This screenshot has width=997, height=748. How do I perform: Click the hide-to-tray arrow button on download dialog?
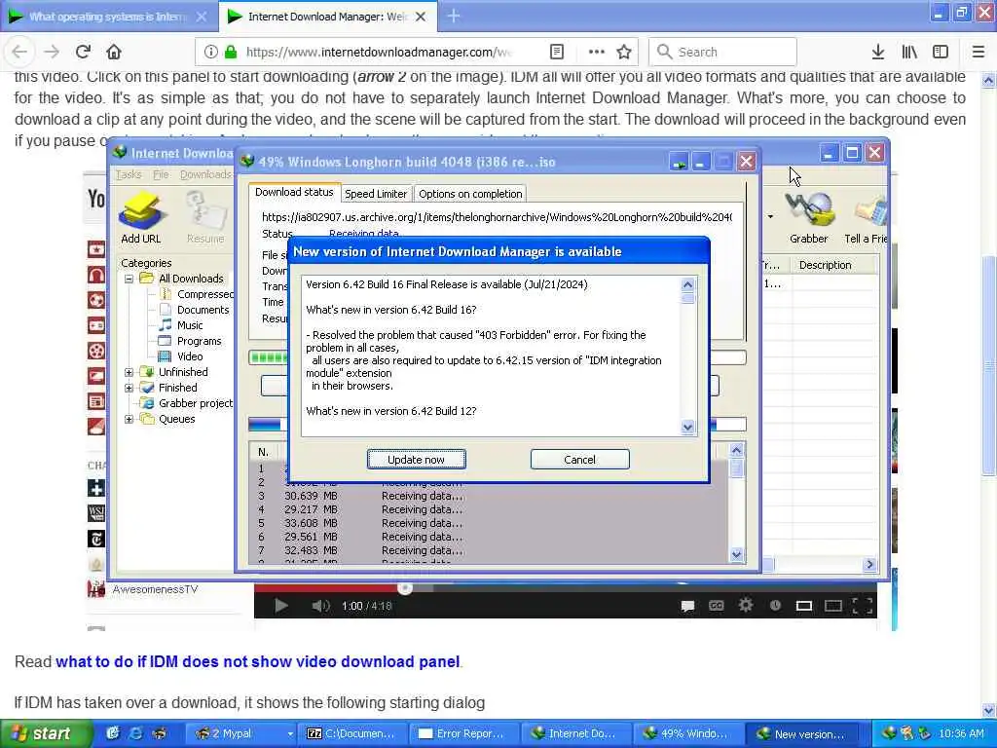click(x=679, y=162)
